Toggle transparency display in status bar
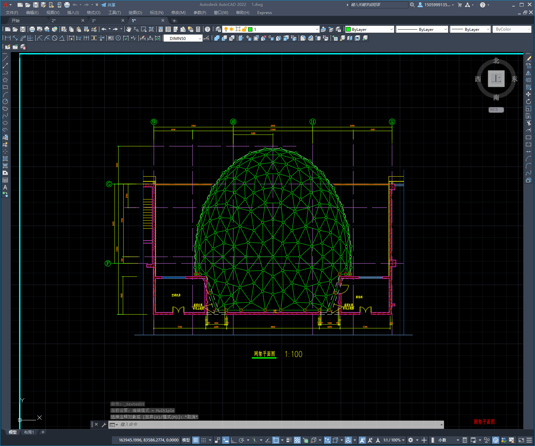The width and height of the screenshot is (535, 446). pos(297,440)
